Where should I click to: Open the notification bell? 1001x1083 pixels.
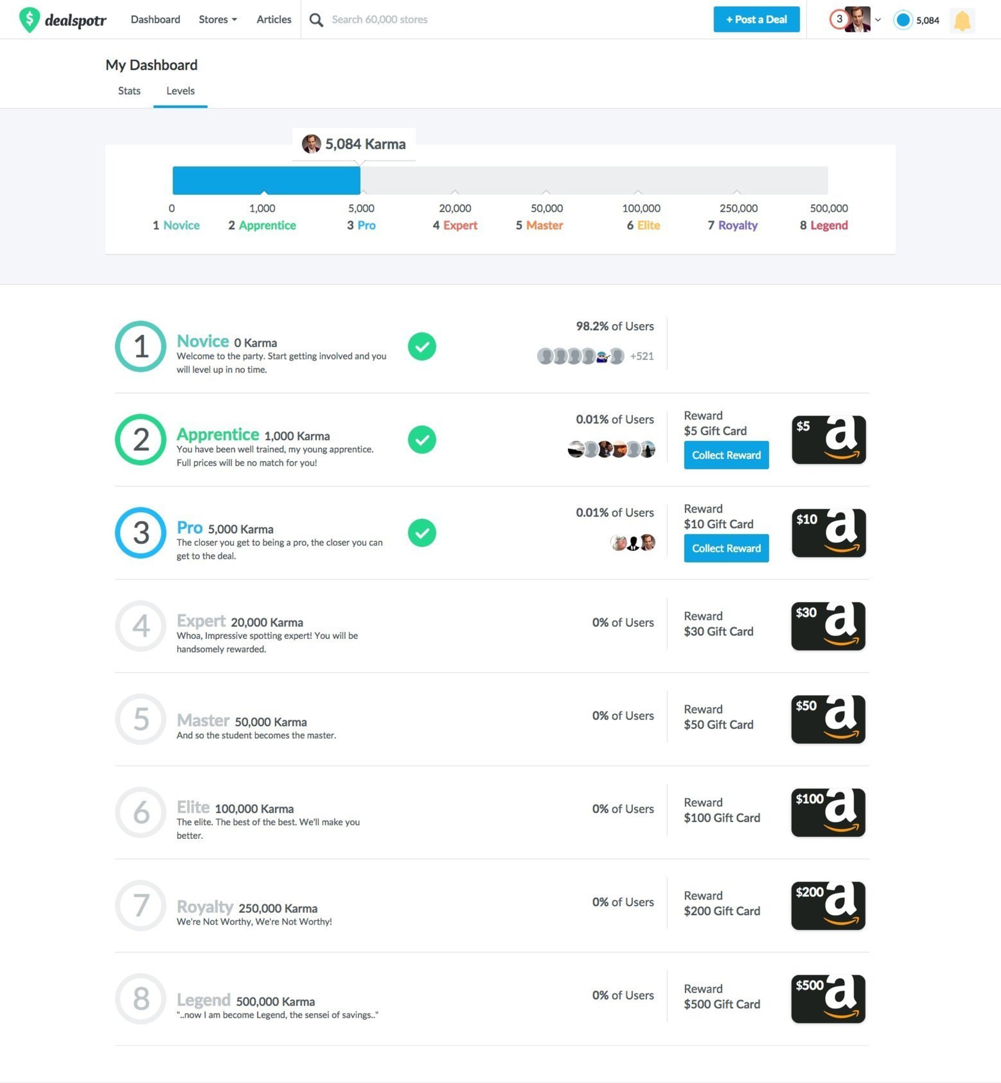pos(962,20)
